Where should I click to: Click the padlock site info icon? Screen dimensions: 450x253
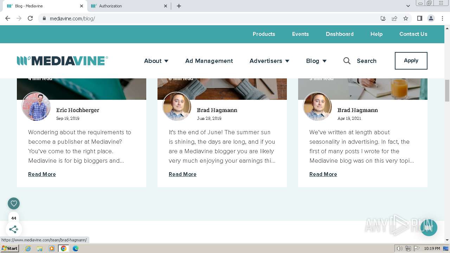pyautogui.click(x=44, y=18)
